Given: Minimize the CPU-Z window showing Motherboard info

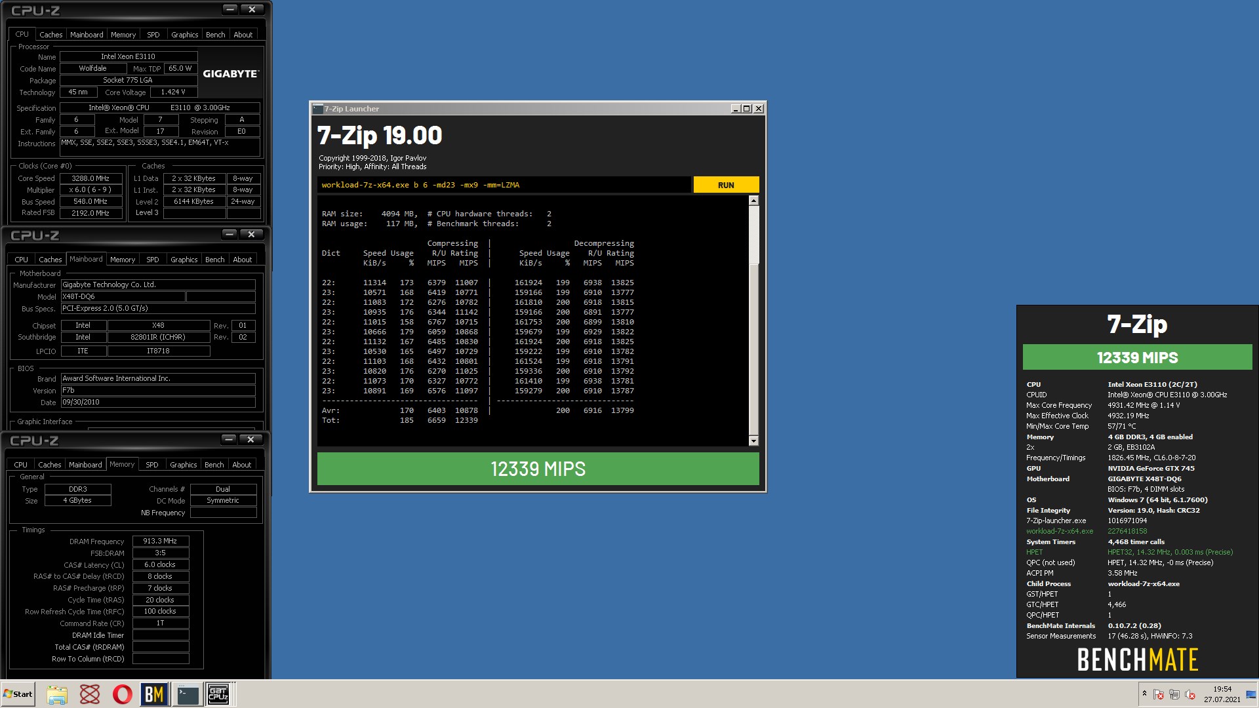Looking at the screenshot, I should [229, 234].
